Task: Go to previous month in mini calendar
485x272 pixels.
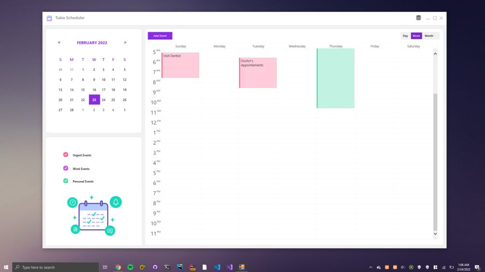Action: pyautogui.click(x=59, y=42)
